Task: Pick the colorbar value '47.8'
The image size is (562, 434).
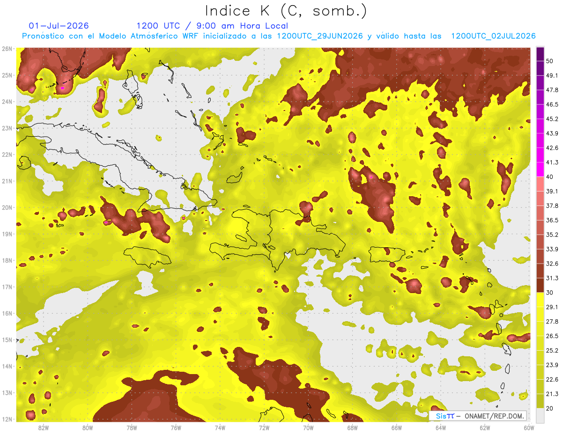Action: point(552,90)
